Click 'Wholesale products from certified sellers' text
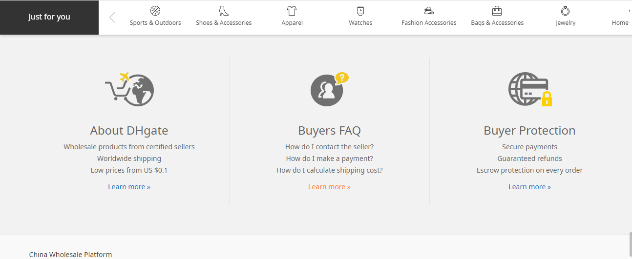632x259 pixels. (129, 147)
